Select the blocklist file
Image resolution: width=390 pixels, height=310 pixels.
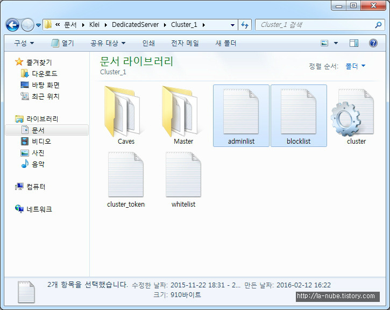[x=299, y=116]
